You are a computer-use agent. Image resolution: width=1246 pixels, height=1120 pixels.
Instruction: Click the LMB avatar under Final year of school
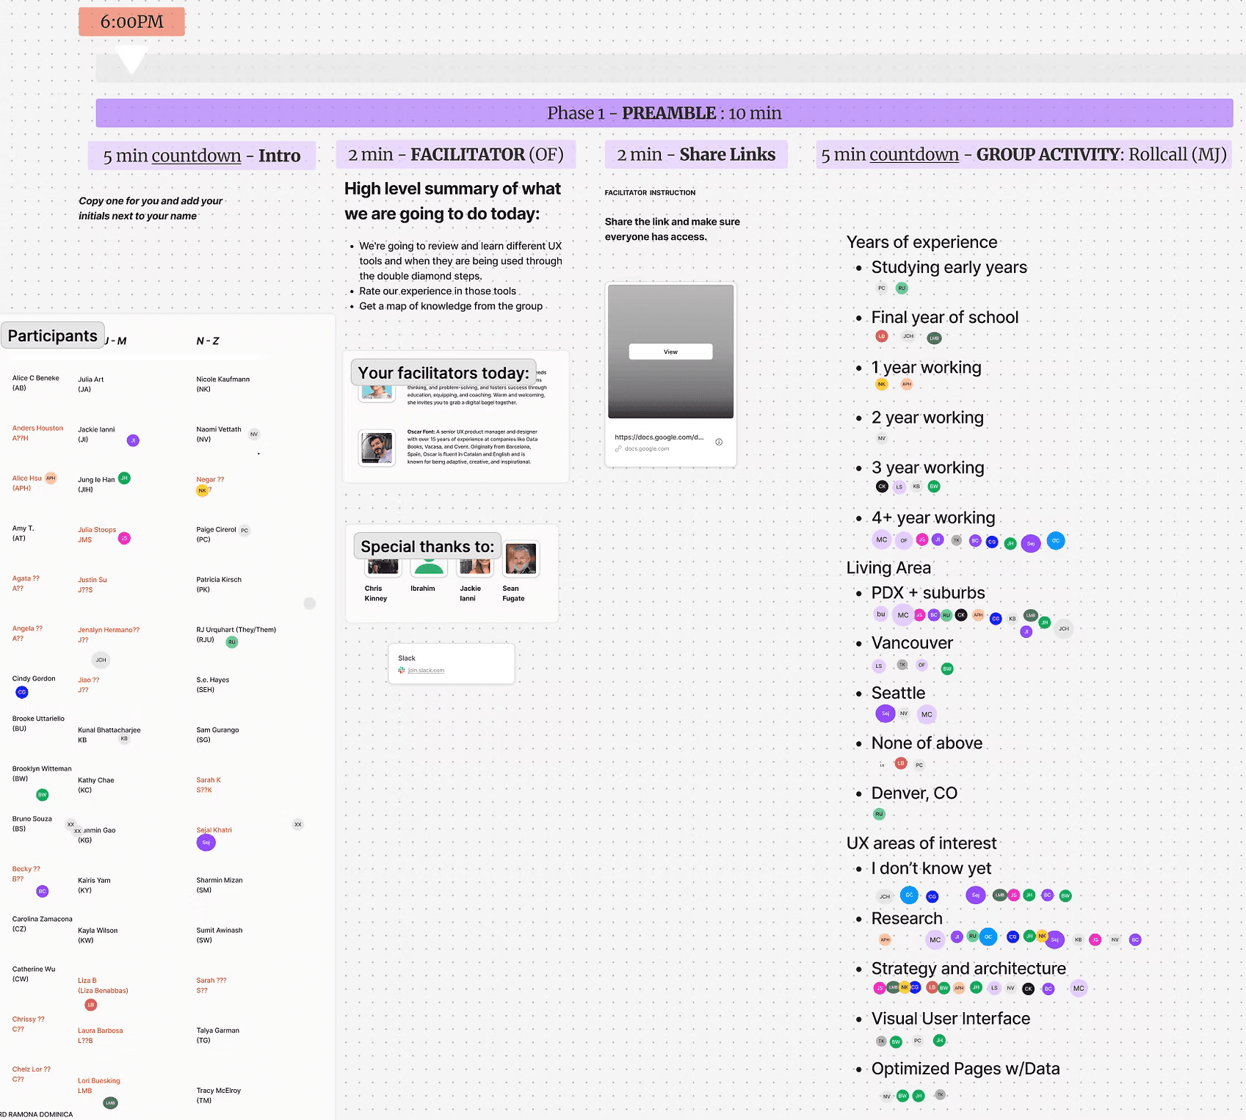934,338
